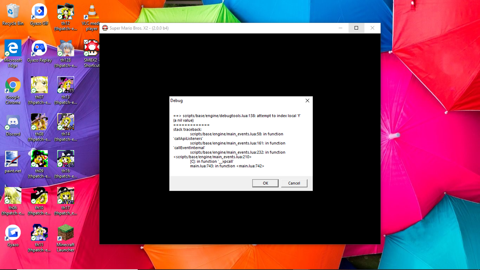
Task: Launch Gyazo GIF from the desktop
Action: [39, 15]
